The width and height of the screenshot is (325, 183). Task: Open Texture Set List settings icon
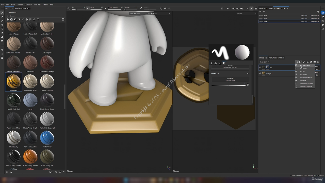pyautogui.click(x=318, y=12)
